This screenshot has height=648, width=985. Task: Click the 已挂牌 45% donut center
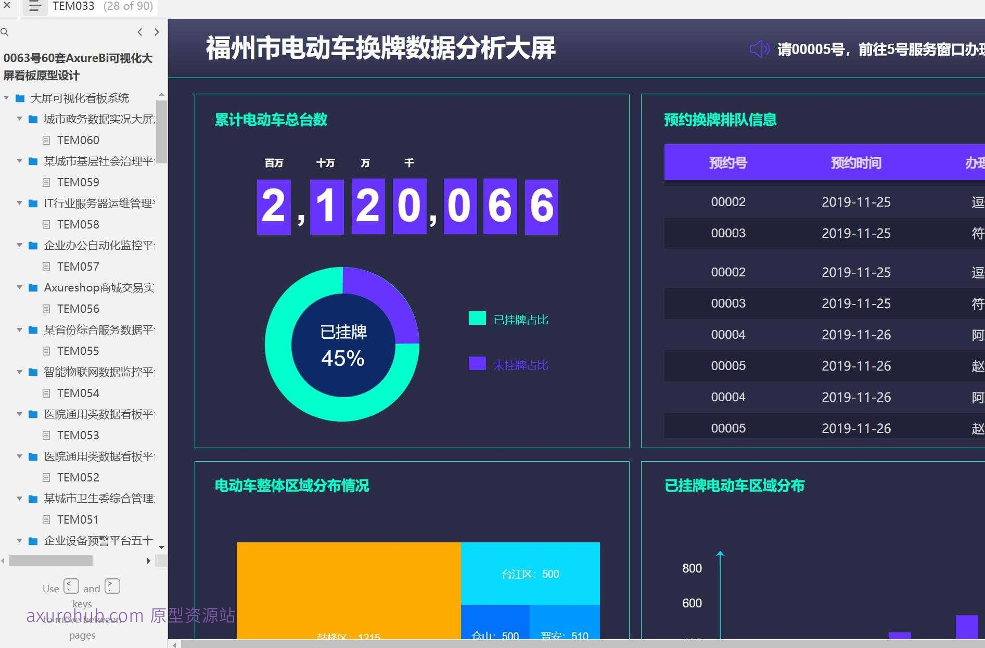342,345
